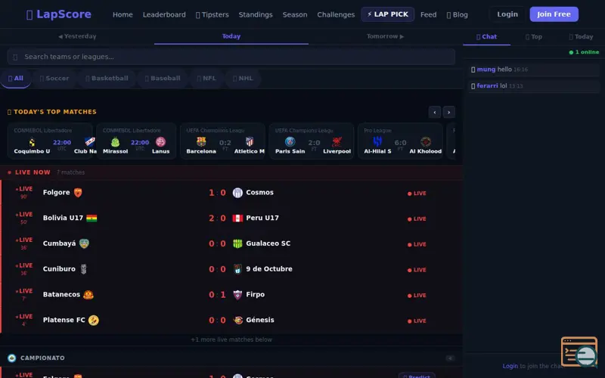Click the +1 more live matches below link
Viewport: 605px width, 378px height.
pyautogui.click(x=231, y=339)
